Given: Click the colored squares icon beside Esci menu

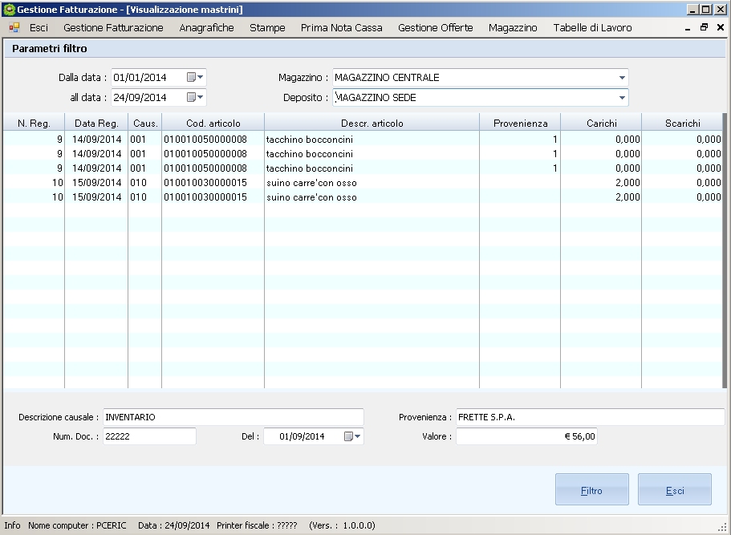Looking at the screenshot, I should point(14,28).
